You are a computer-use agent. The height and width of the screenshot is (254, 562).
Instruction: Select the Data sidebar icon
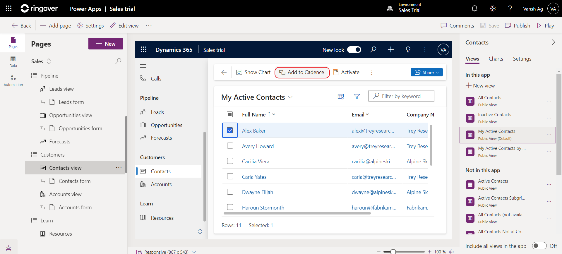pos(13,62)
